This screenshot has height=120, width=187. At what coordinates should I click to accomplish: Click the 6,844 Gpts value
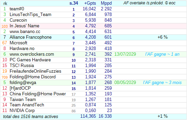coord(90,15)
